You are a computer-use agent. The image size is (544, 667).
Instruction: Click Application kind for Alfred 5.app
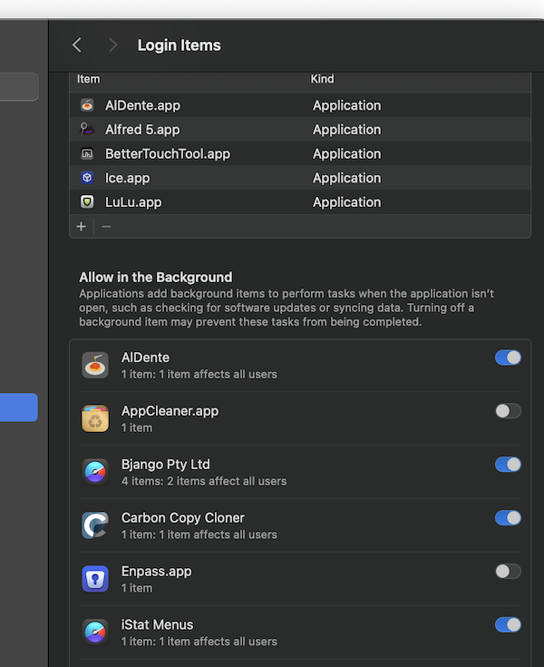[x=346, y=130]
